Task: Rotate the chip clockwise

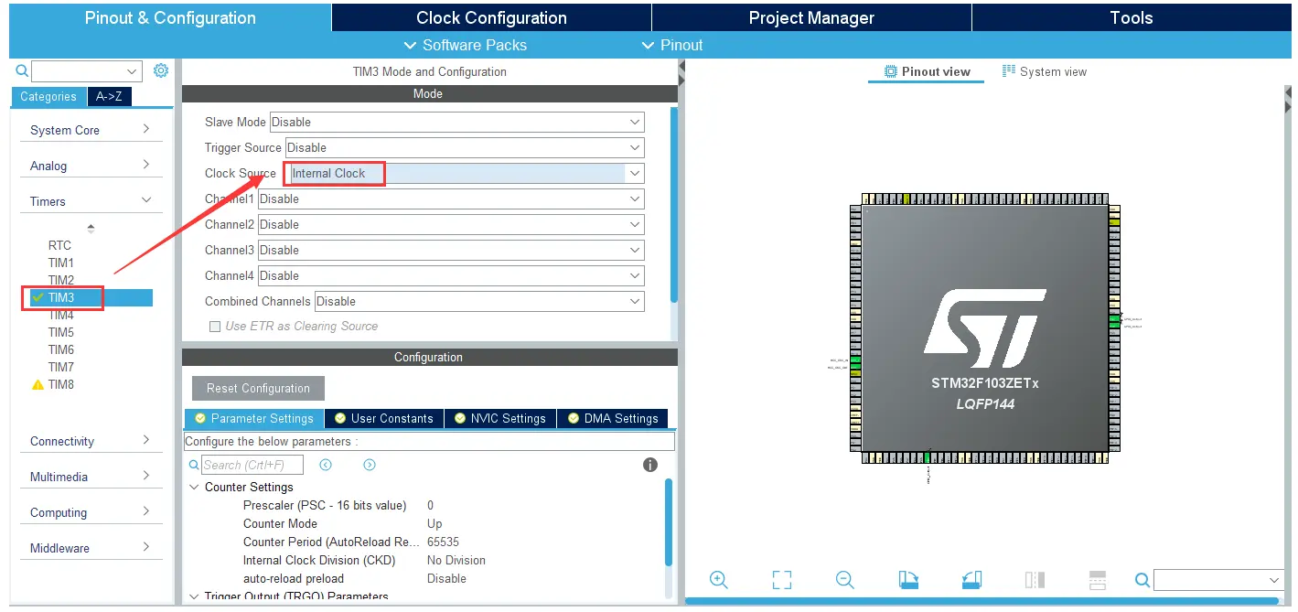Action: (908, 580)
